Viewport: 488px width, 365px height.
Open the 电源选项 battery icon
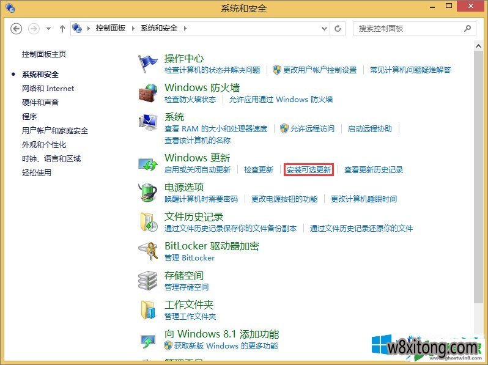pos(148,193)
